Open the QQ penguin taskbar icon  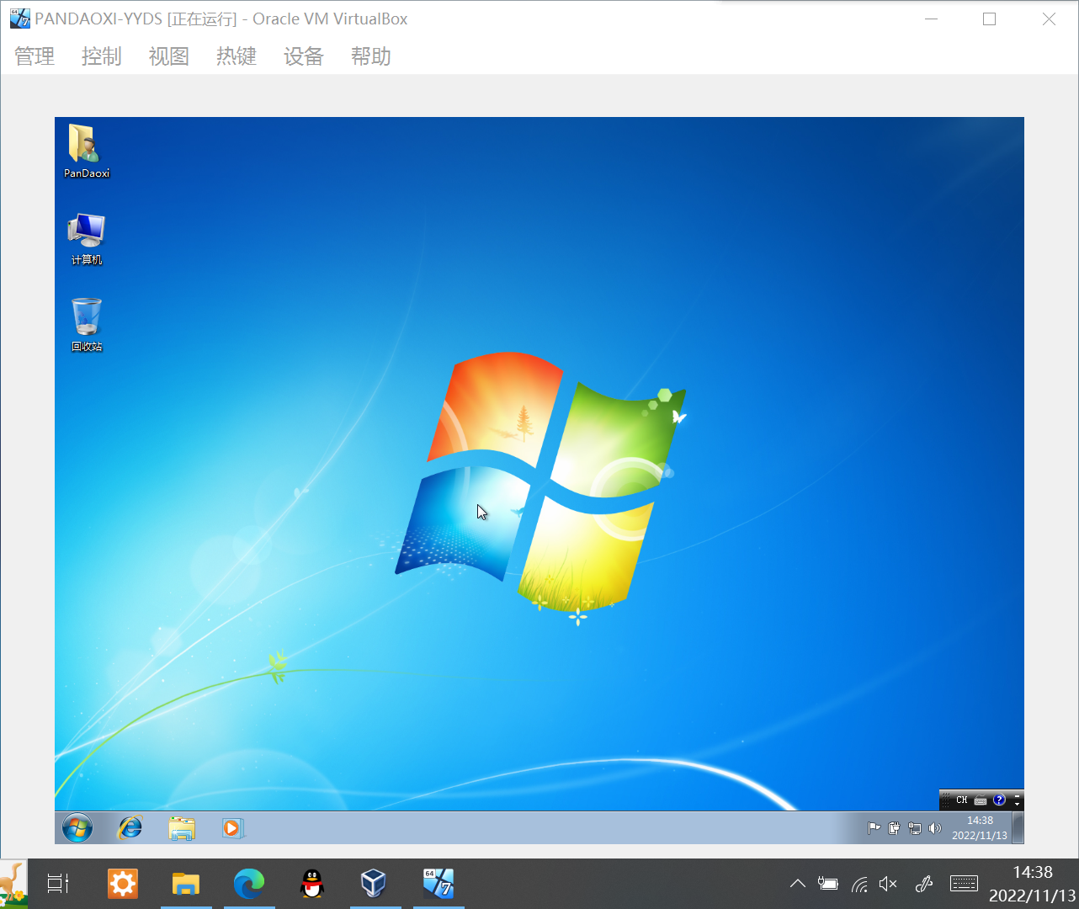click(x=312, y=884)
